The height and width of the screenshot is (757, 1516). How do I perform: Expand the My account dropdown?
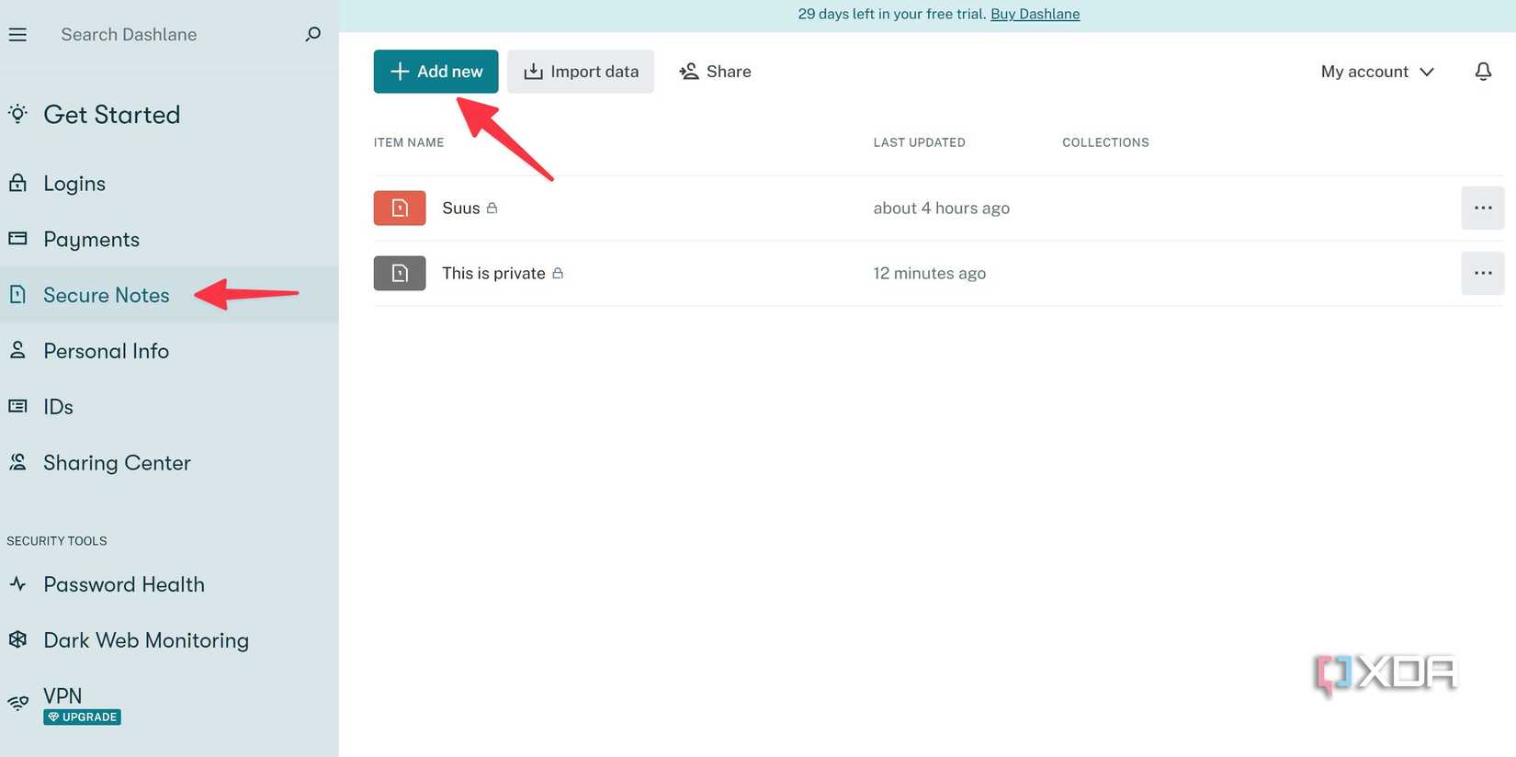pyautogui.click(x=1376, y=72)
